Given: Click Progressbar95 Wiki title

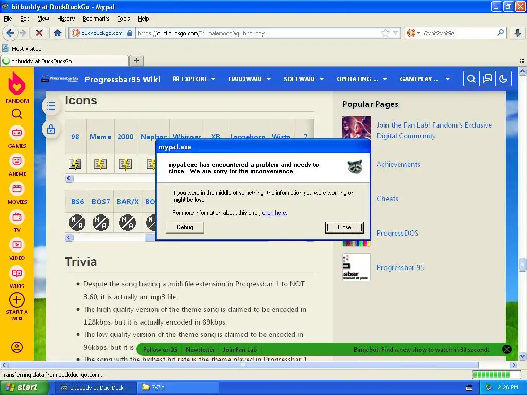Looking at the screenshot, I should tap(122, 79).
